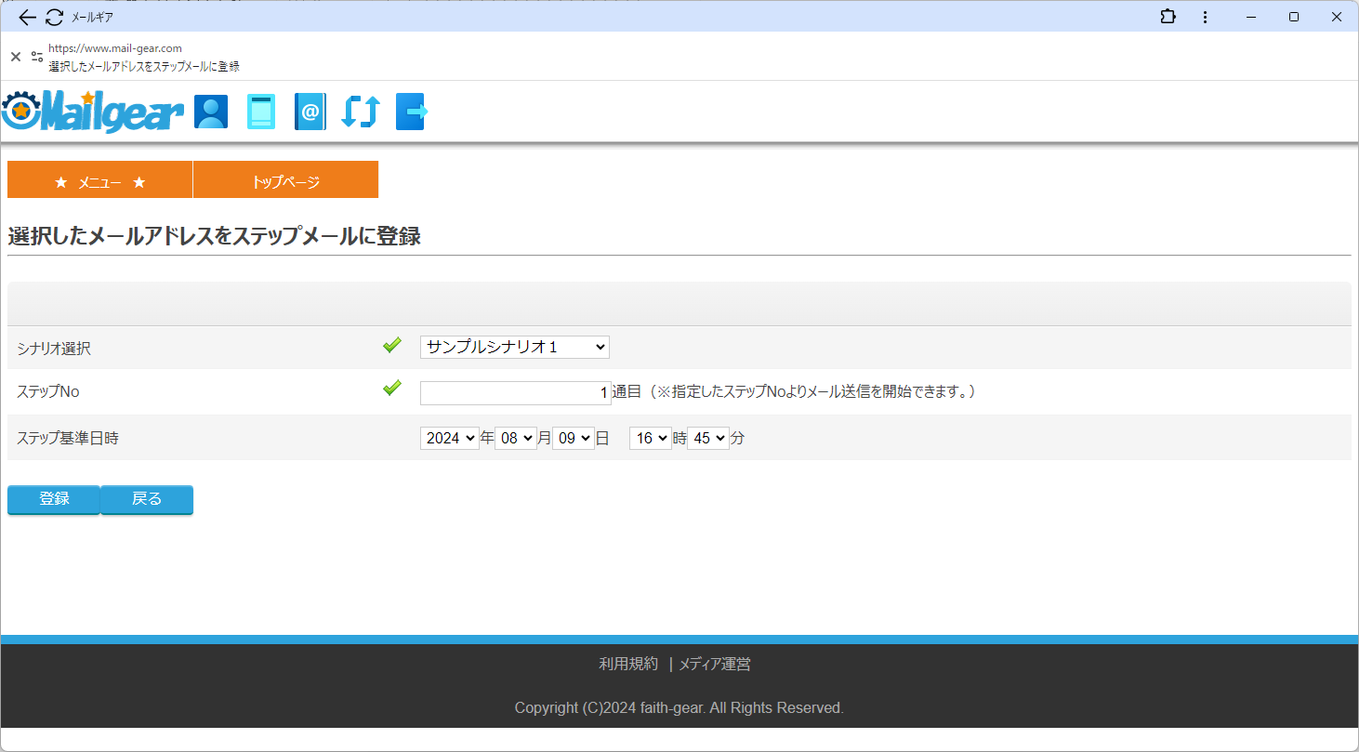This screenshot has height=752, width=1359.
Task: Open the address book @ icon
Action: point(310,112)
